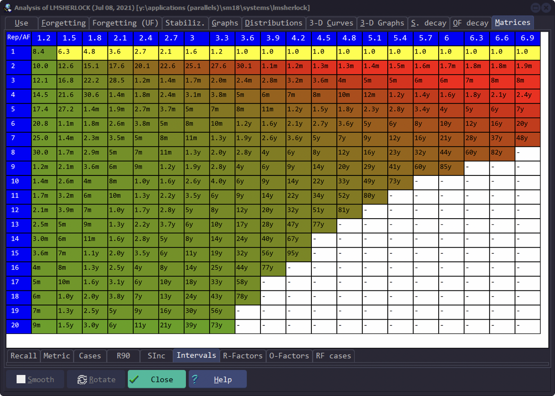The width and height of the screenshot is (555, 396).
Task: Click the 37y interval cell
Action: [502, 139]
